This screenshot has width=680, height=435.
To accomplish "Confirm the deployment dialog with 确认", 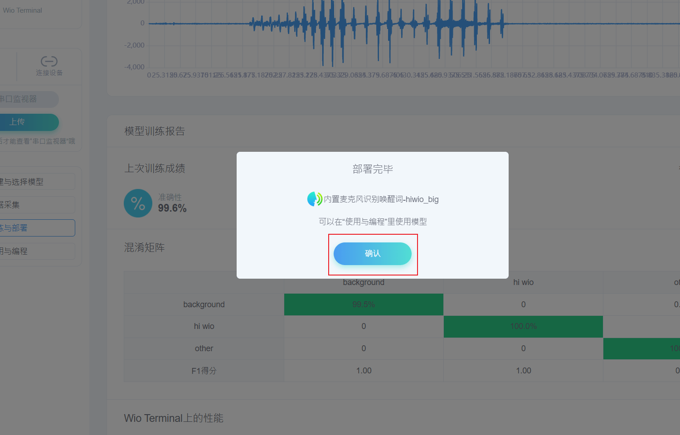I will click(x=373, y=254).
